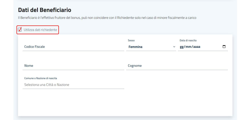Screen dimensions: 249x120
Task: Select the 'gg' day segment of date
Action: [182, 47]
